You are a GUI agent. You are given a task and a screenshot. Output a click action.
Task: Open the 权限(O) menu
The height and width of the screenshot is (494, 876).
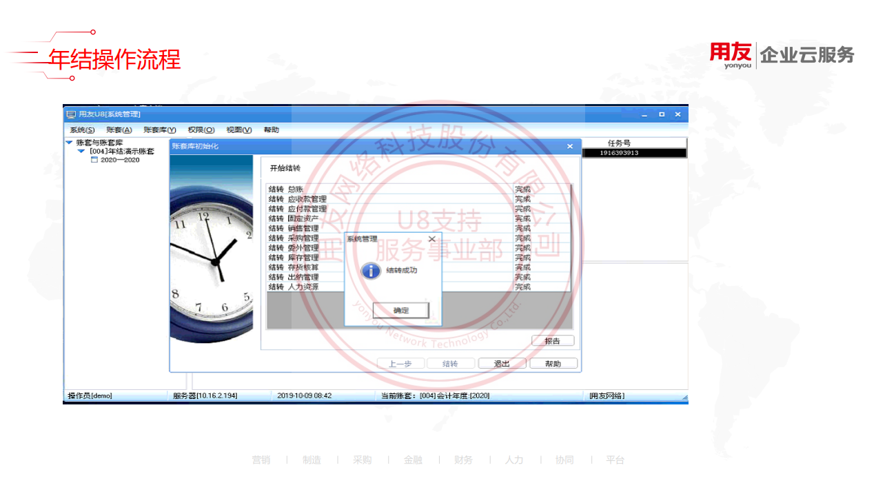click(201, 130)
